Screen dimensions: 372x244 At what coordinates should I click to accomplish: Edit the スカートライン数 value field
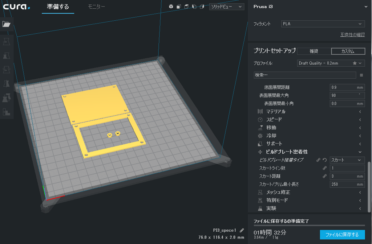click(x=347, y=168)
